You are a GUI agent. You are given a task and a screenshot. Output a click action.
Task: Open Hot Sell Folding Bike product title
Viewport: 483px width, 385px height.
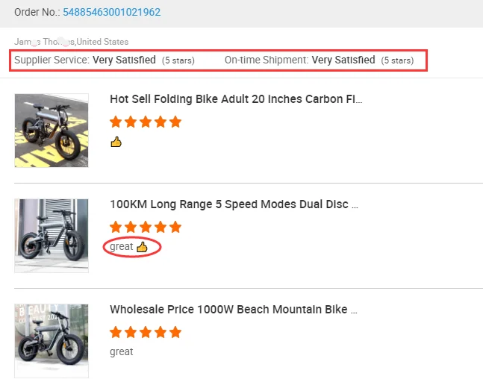[x=236, y=99]
